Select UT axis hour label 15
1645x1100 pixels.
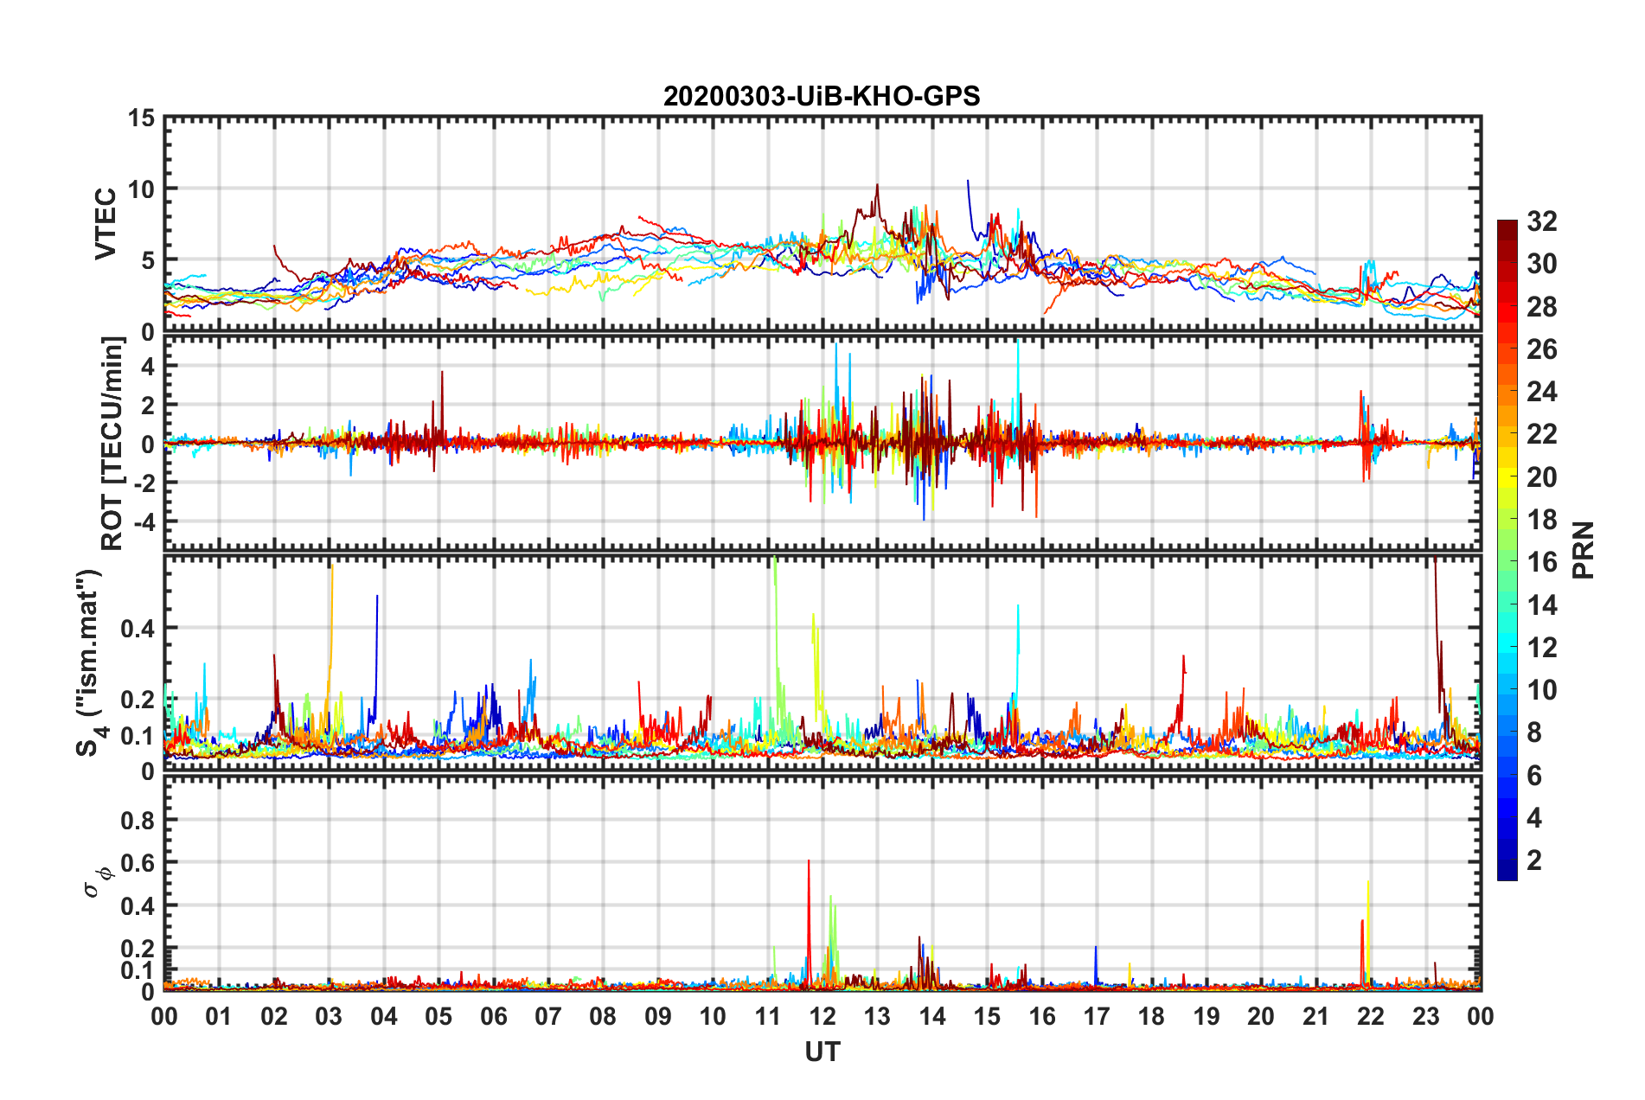pyautogui.click(x=987, y=1016)
